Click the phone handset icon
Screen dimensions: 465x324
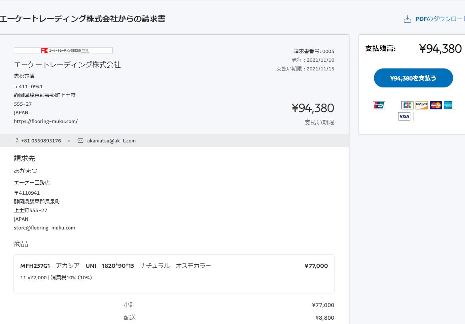click(x=17, y=140)
